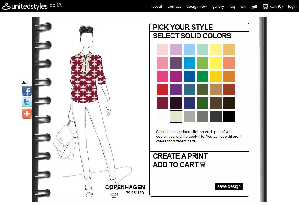Click the unitedstyles hanger logo

6,6
